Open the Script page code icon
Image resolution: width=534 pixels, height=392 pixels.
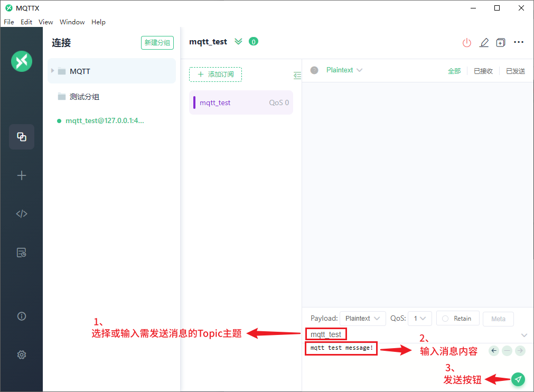pyautogui.click(x=22, y=214)
